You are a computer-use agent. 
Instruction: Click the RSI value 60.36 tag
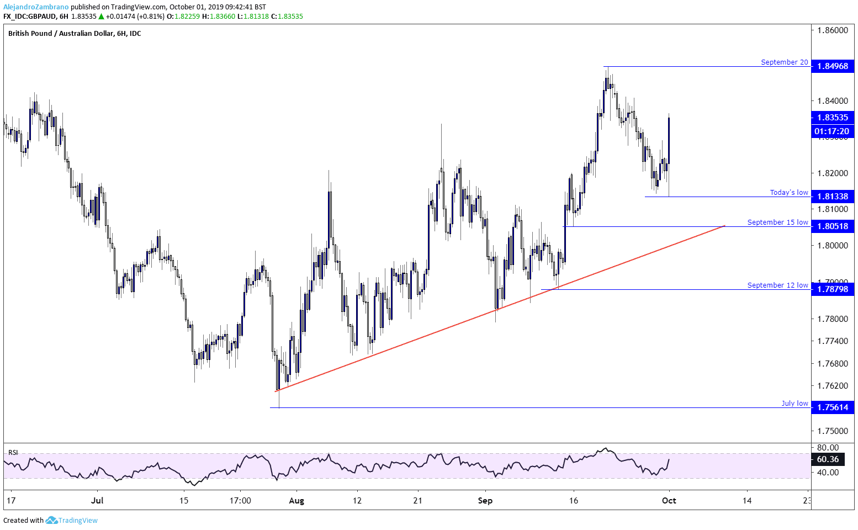[828, 459]
